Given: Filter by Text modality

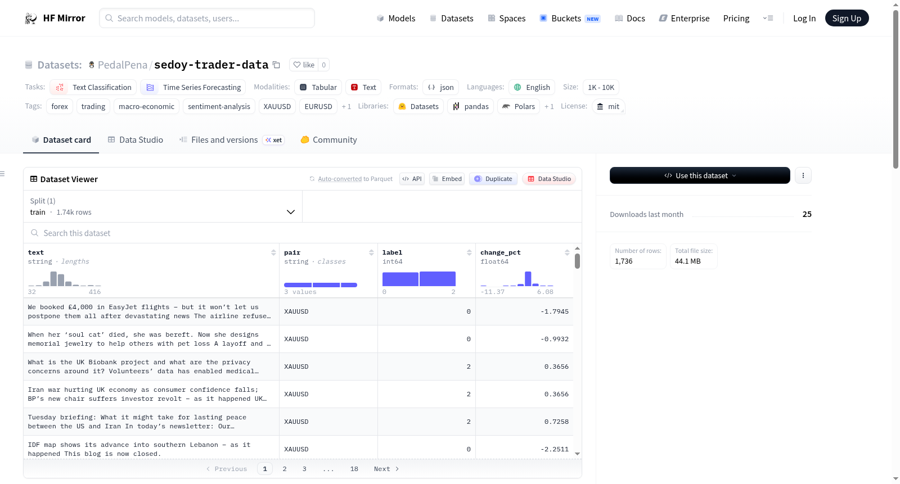Looking at the screenshot, I should coord(363,87).
